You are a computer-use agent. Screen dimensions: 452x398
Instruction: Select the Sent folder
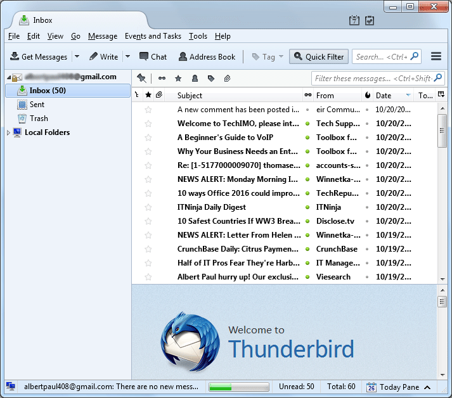coord(37,105)
